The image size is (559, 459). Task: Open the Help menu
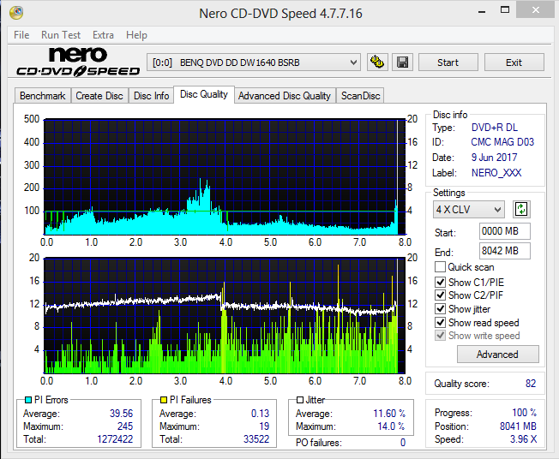pos(136,35)
